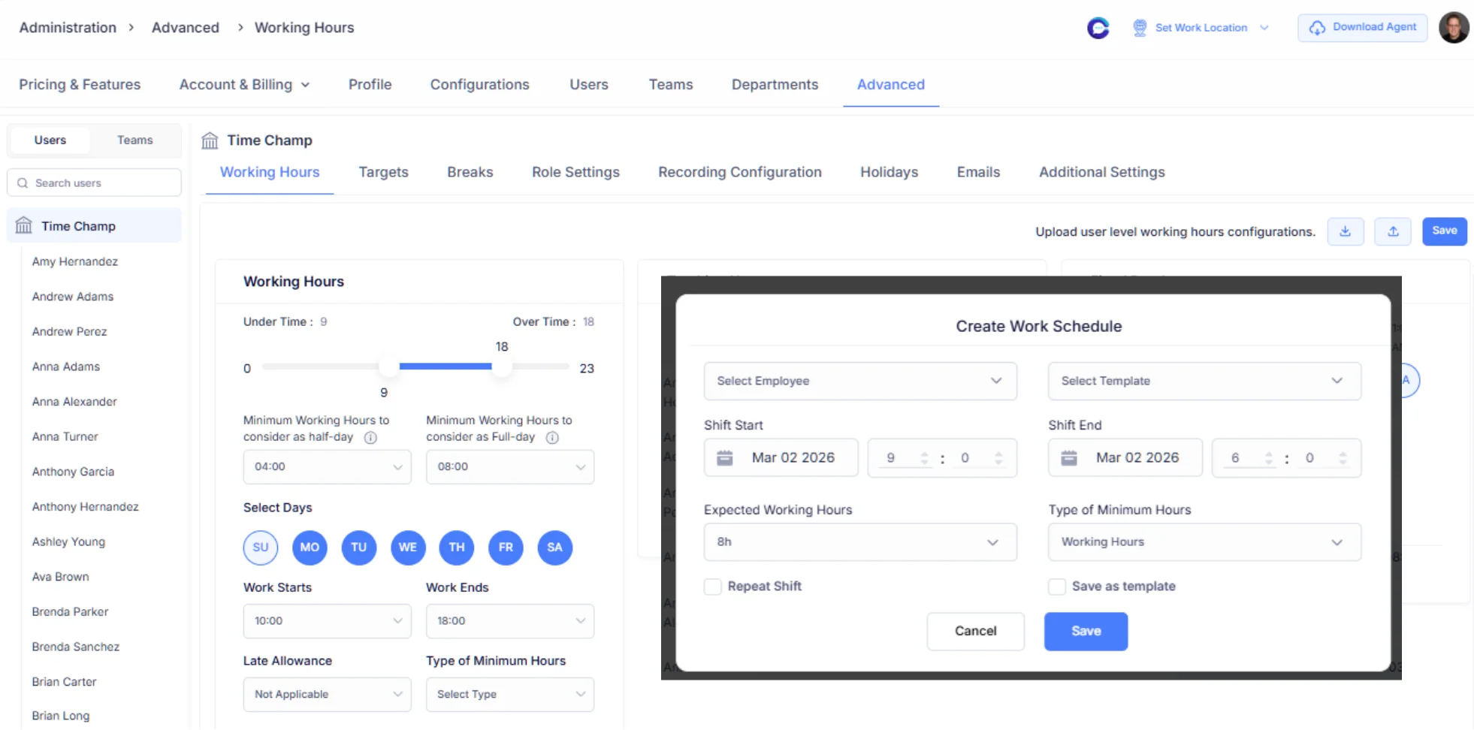
Task: Open the Departments section
Action: (x=775, y=84)
